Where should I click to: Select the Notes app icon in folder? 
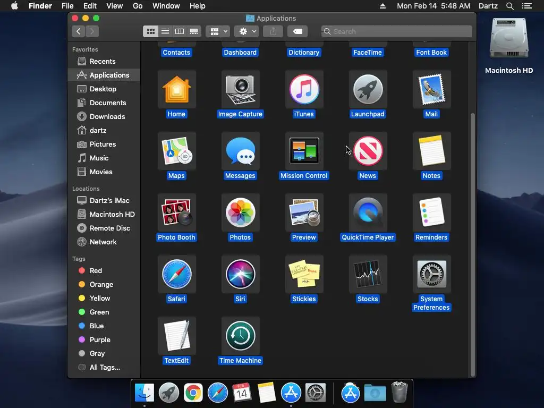pos(431,151)
